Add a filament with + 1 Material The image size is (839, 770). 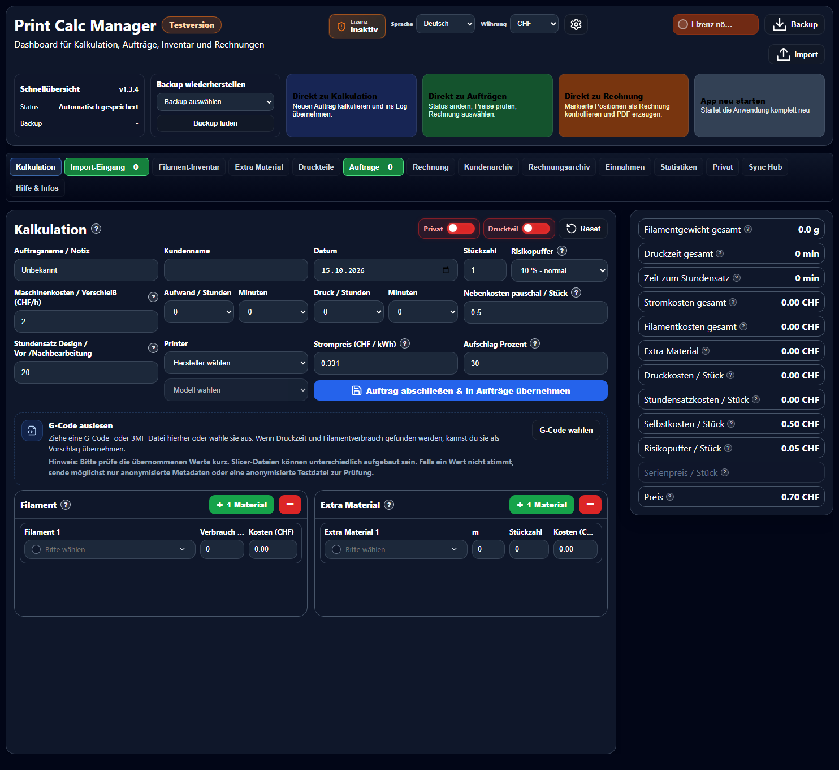(x=241, y=505)
